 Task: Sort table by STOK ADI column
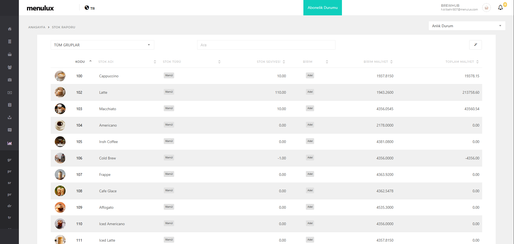106,62
